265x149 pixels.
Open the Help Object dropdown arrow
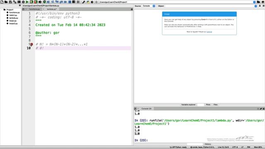(256, 6)
